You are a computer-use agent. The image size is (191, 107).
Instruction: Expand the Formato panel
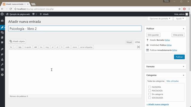(x=184, y=67)
